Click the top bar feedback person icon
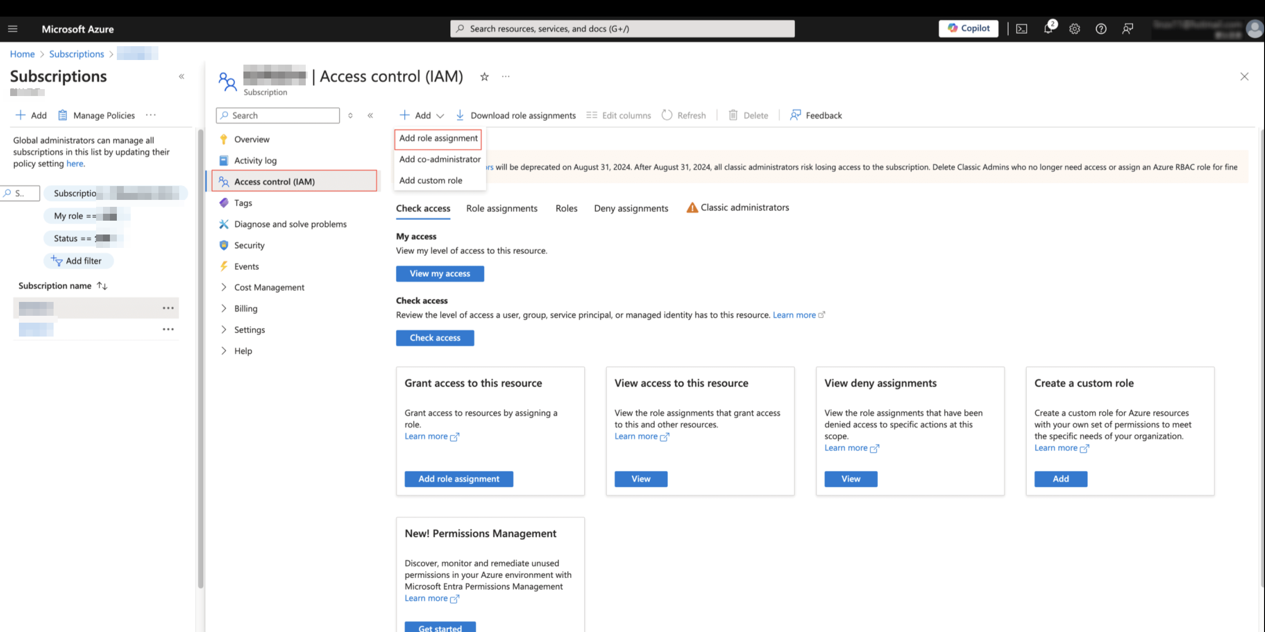 tap(1127, 29)
